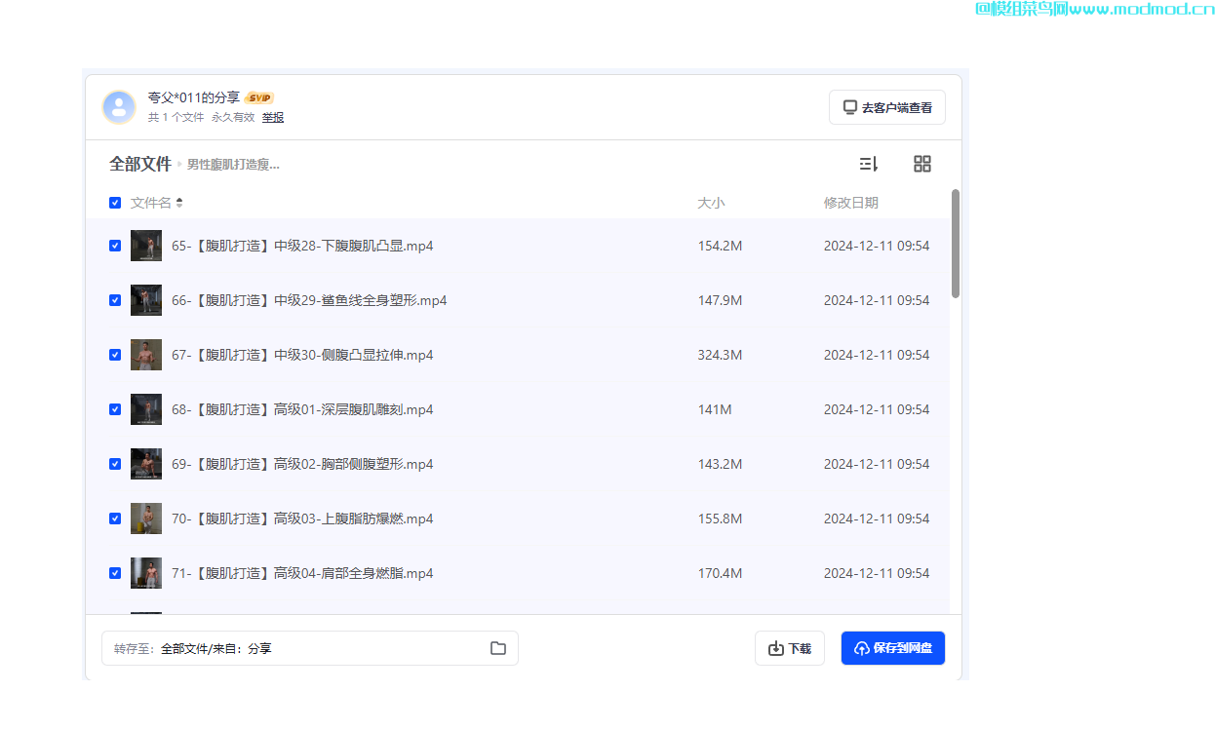Click the 举报 report link

(x=273, y=117)
